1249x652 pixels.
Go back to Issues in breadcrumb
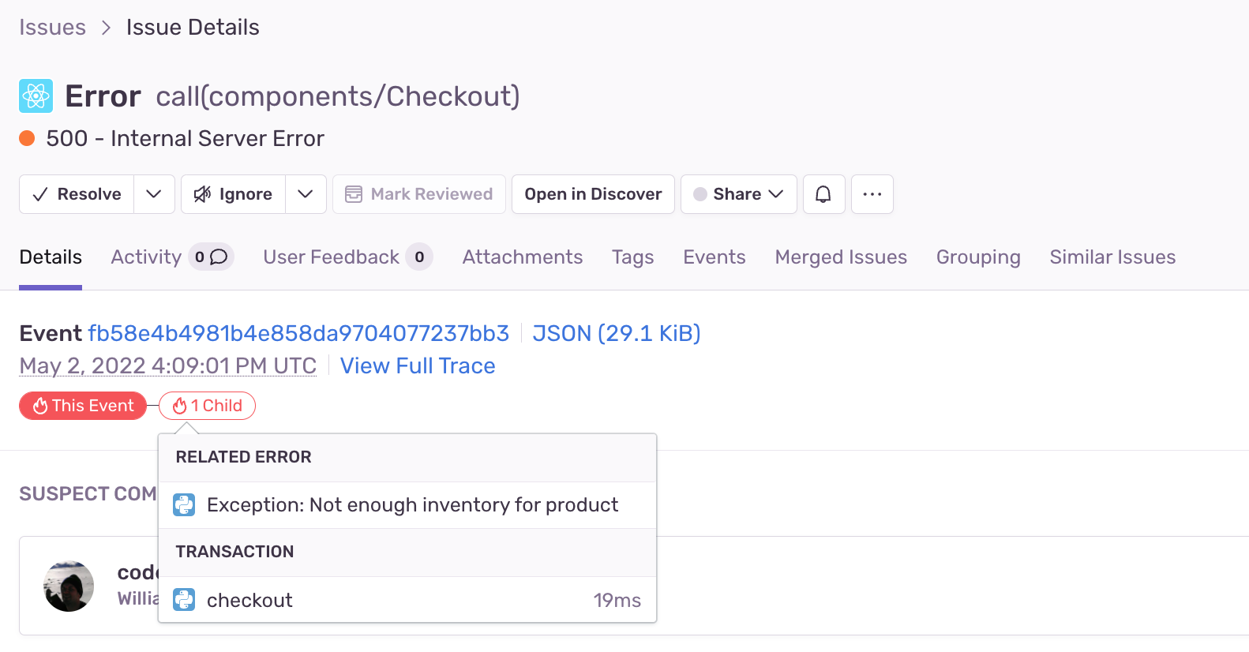pyautogui.click(x=52, y=28)
